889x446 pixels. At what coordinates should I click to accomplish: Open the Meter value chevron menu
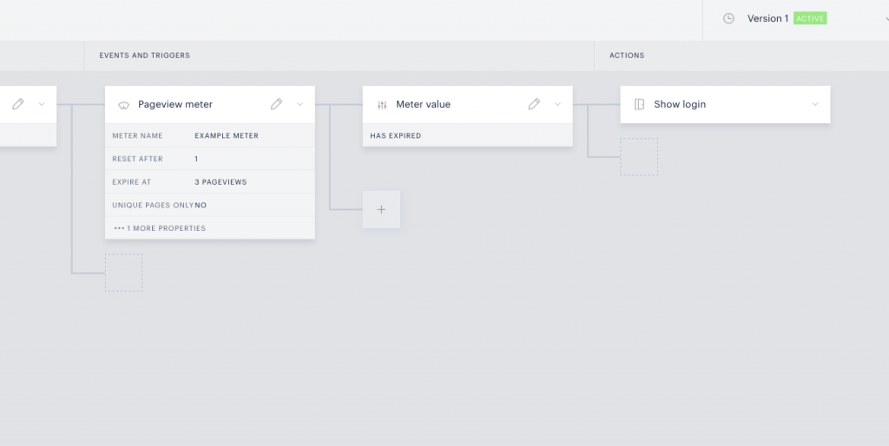[x=558, y=104]
